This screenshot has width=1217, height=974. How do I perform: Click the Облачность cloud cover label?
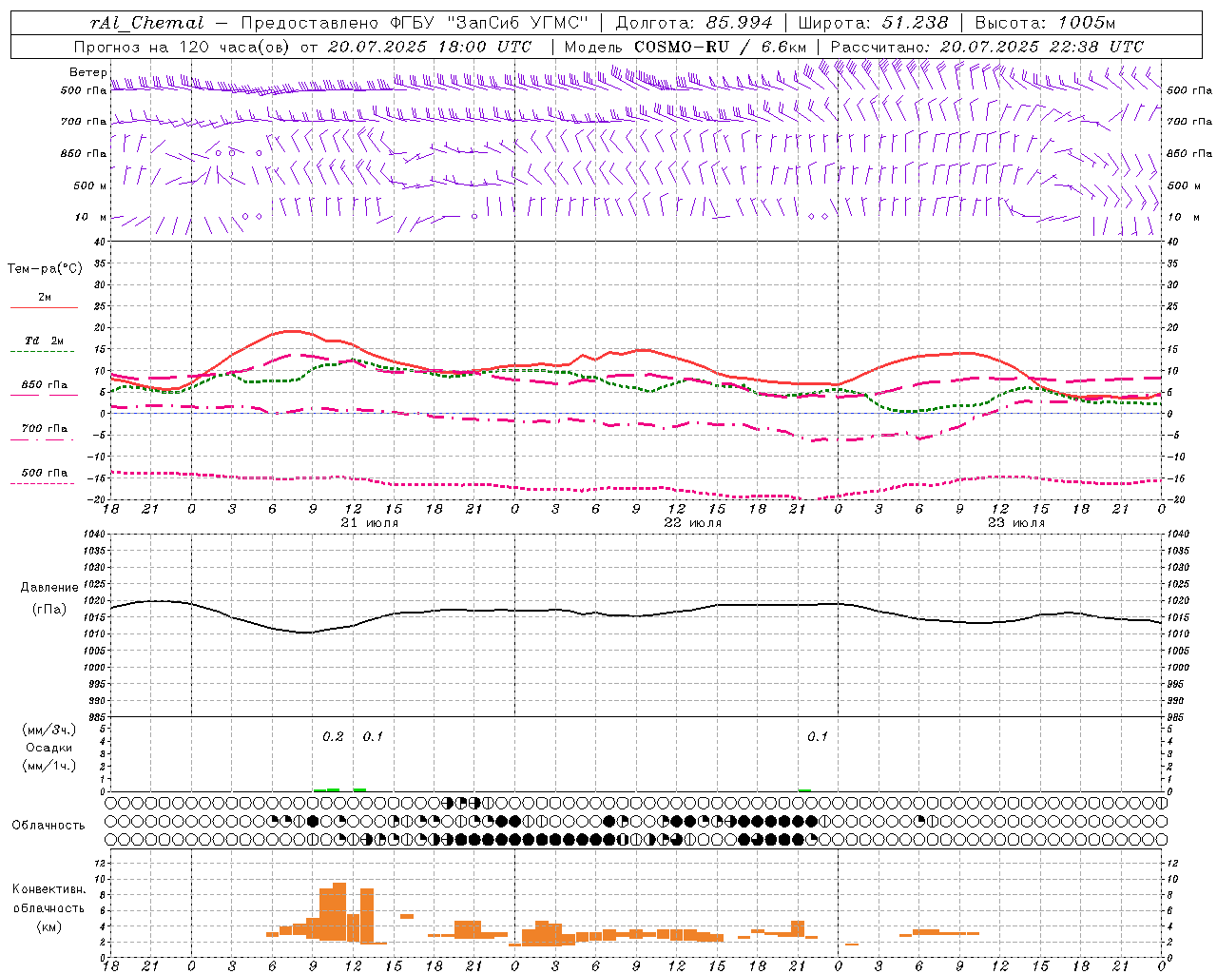(x=48, y=826)
